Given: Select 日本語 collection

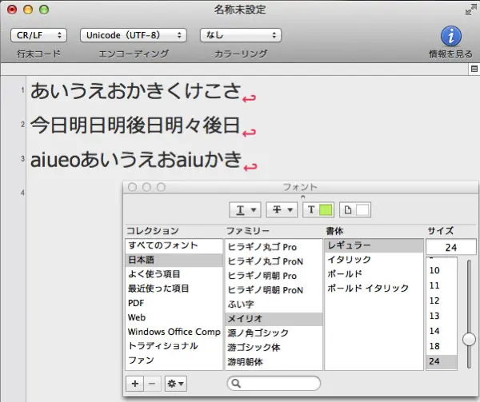Looking at the screenshot, I should (174, 260).
